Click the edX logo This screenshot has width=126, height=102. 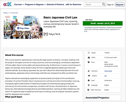pos(7,4)
